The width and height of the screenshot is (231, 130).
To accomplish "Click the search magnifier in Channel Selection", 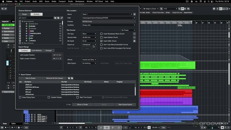I will (x=20, y=18).
